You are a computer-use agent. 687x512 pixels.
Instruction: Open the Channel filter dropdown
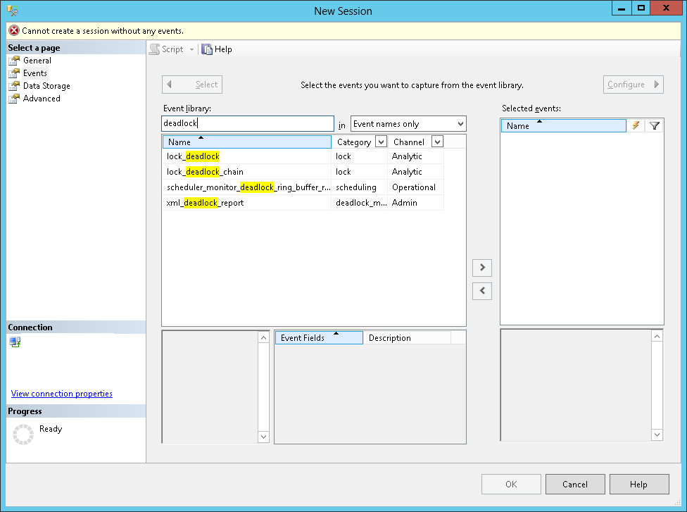tap(436, 142)
